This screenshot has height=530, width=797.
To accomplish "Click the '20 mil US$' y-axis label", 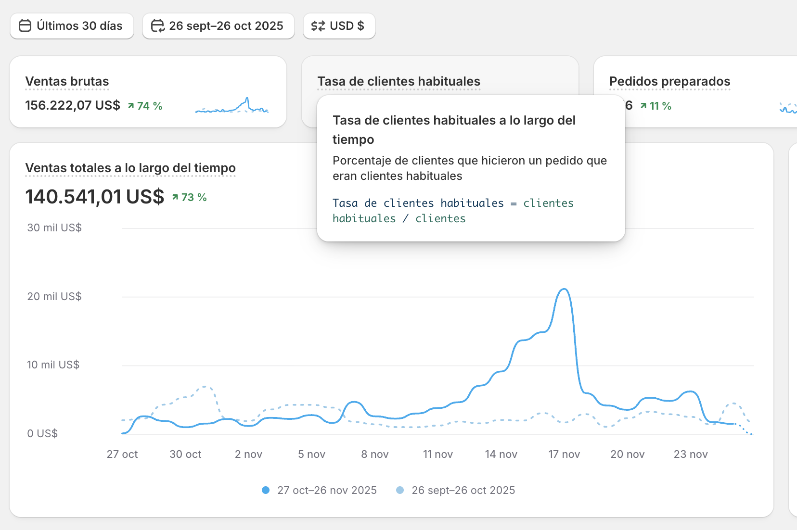I will coord(54,296).
